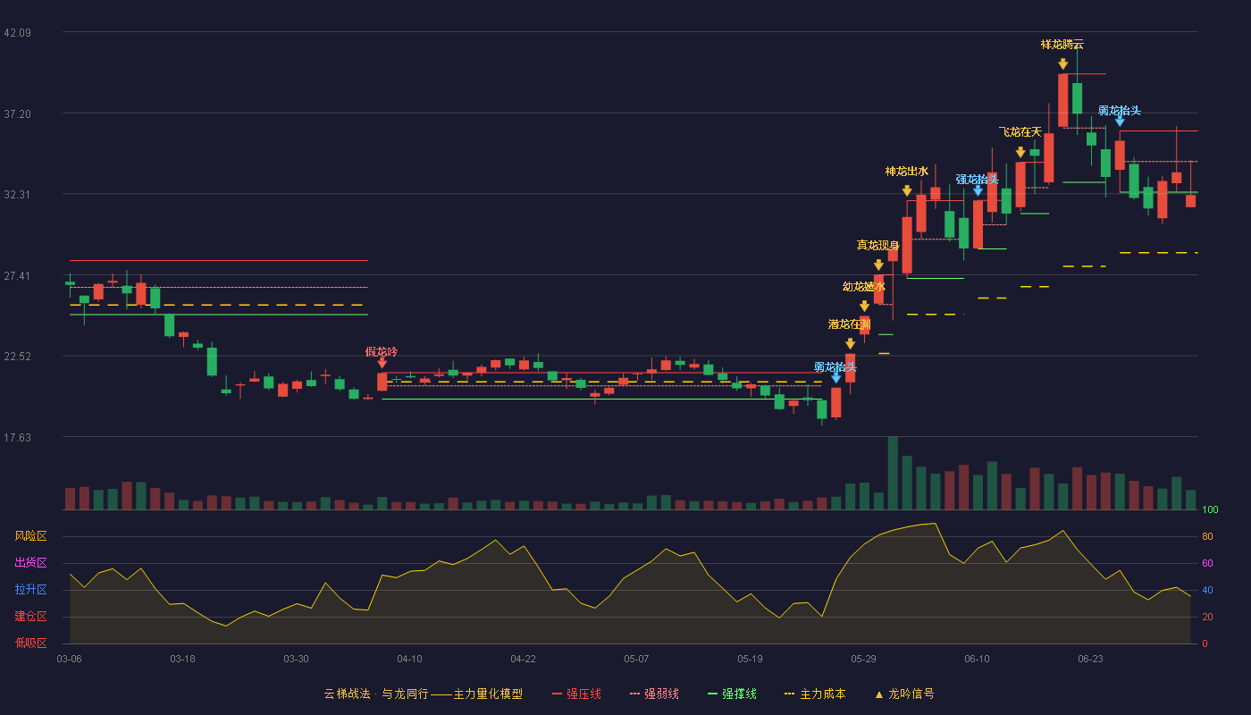This screenshot has height=715, width=1251.
Task: Click the 27.41 price axis label
Action: 18,276
